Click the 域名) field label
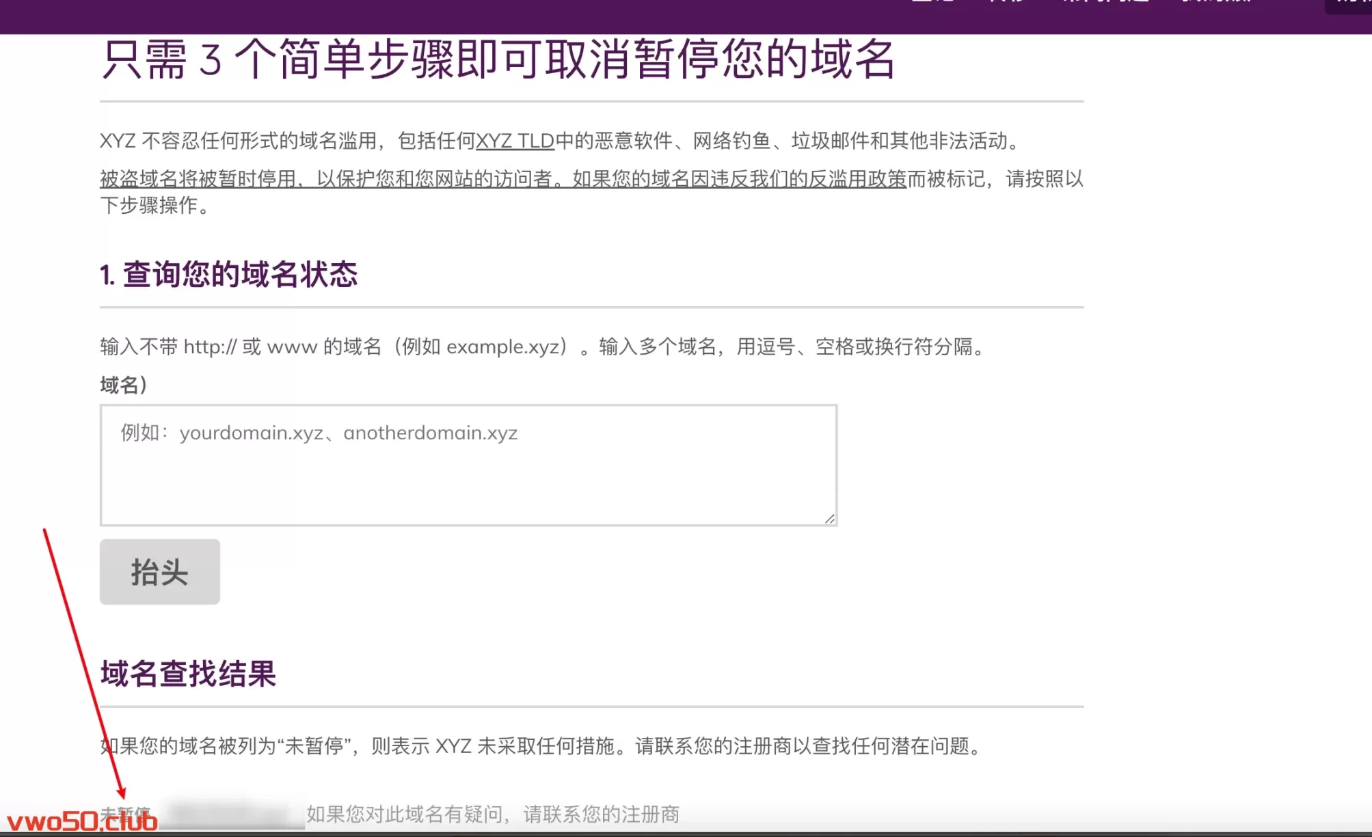This screenshot has height=837, width=1372. [124, 385]
